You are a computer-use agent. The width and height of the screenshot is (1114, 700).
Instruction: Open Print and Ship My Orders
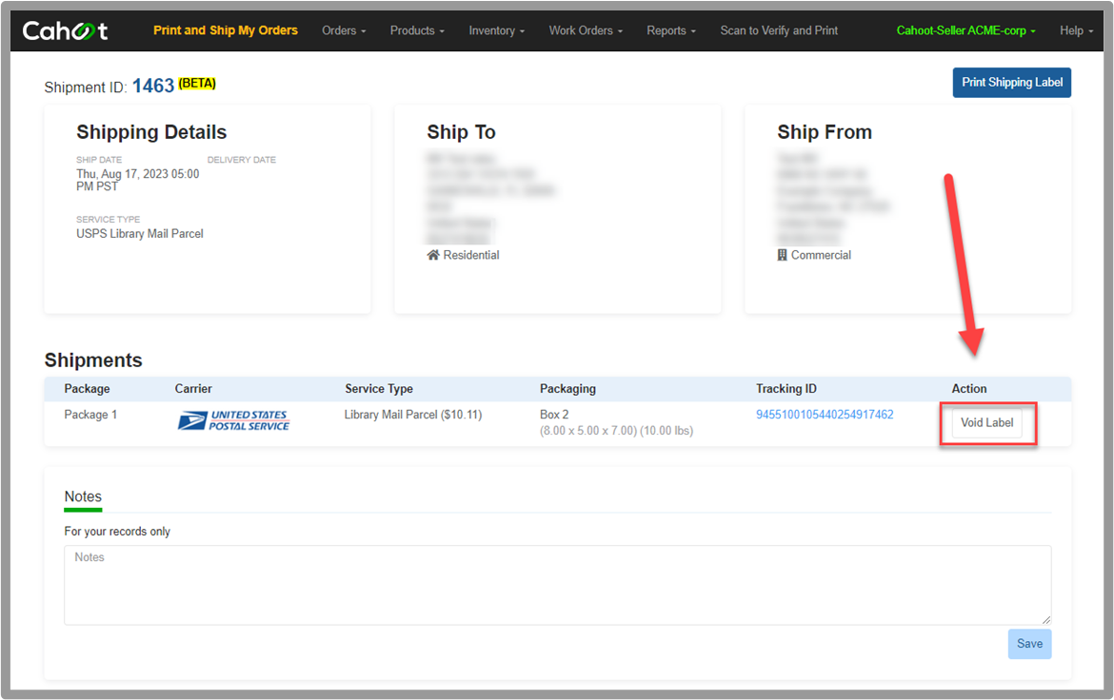coord(226,30)
